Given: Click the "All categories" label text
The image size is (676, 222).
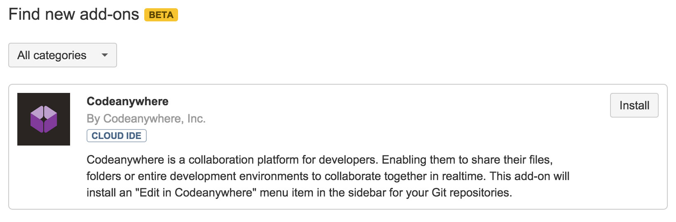Looking at the screenshot, I should [52, 55].
